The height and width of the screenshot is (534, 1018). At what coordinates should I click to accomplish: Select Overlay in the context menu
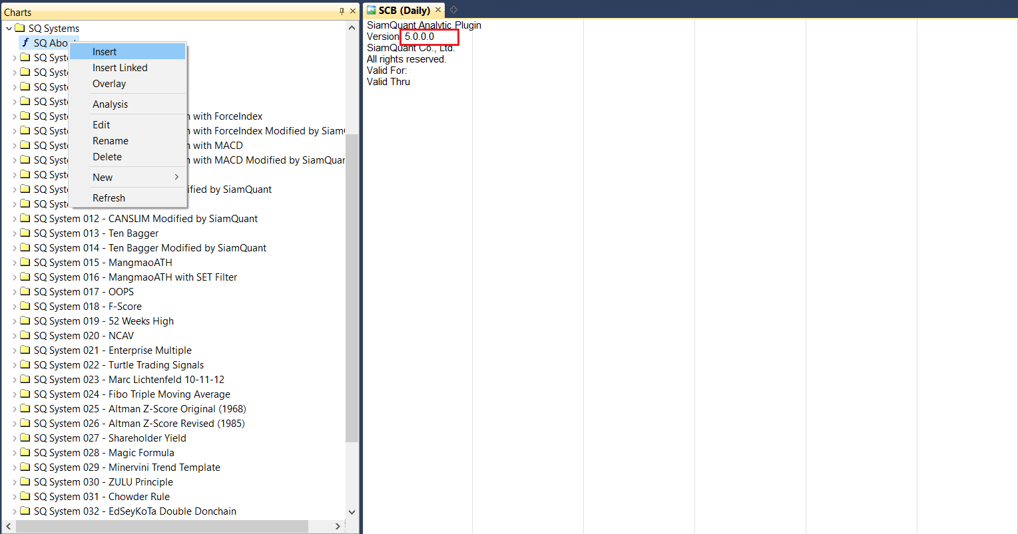point(109,84)
